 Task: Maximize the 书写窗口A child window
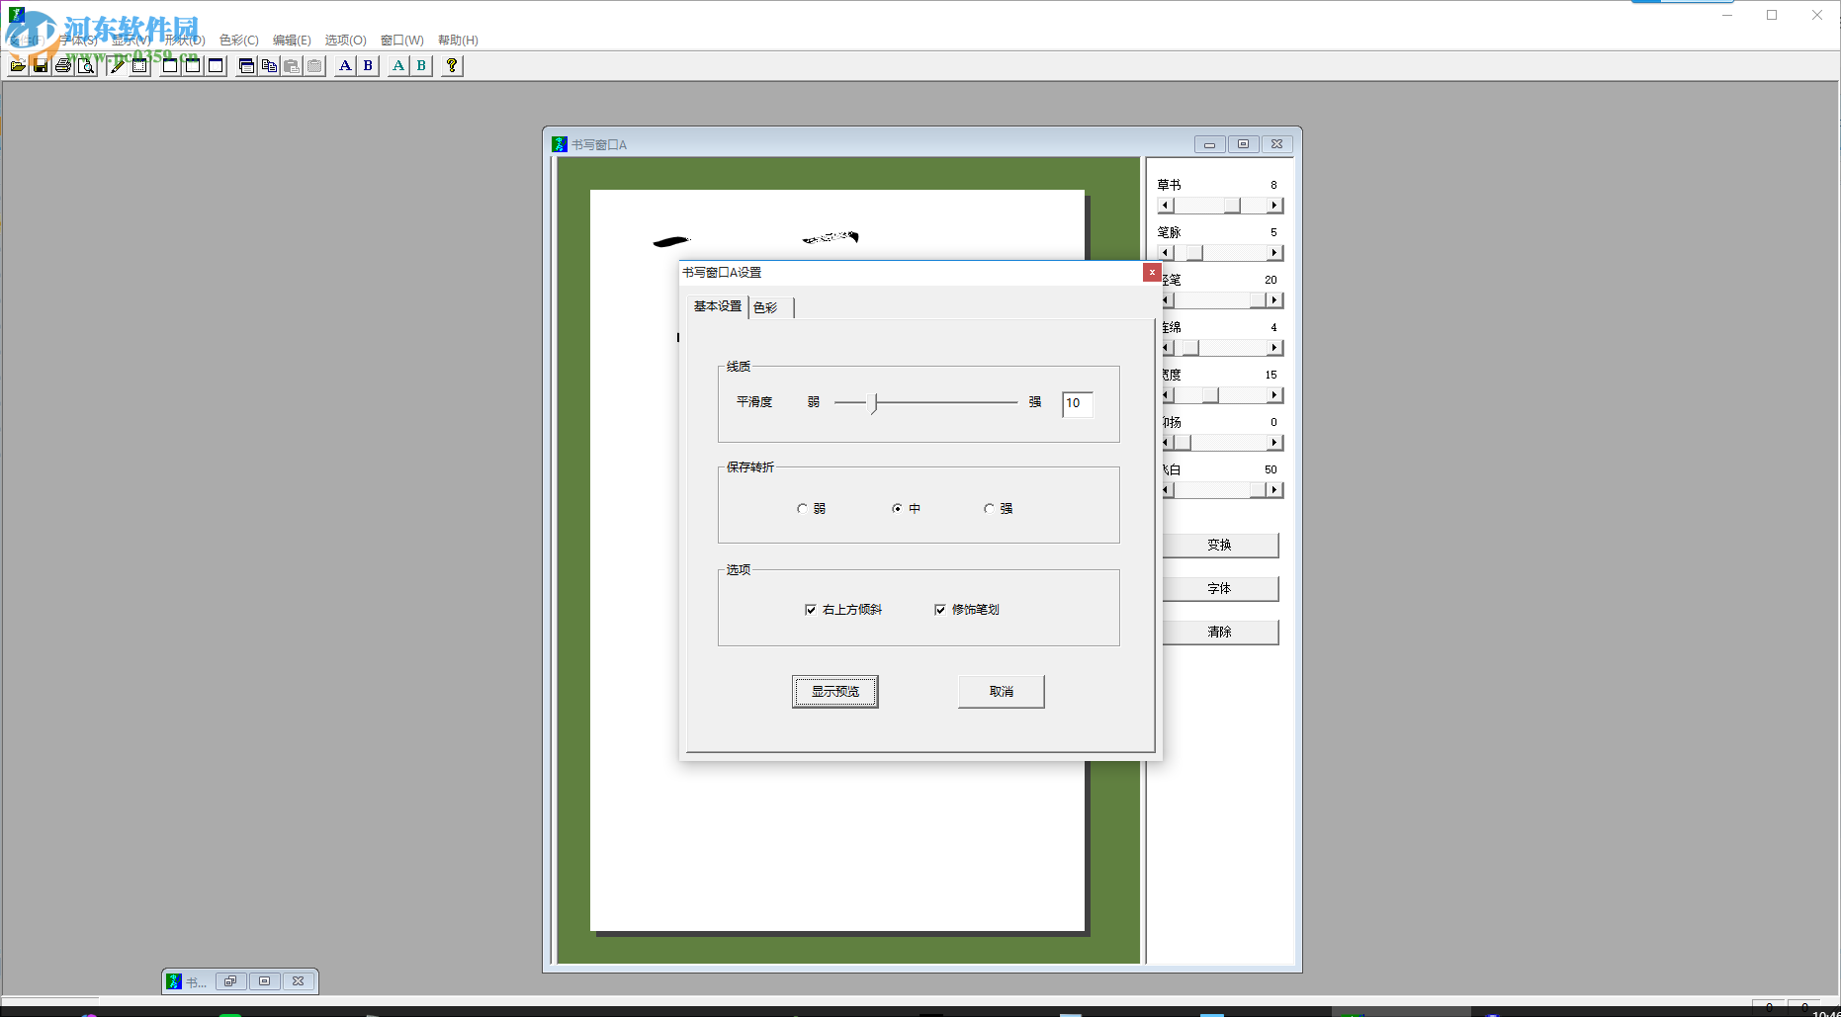click(1243, 144)
